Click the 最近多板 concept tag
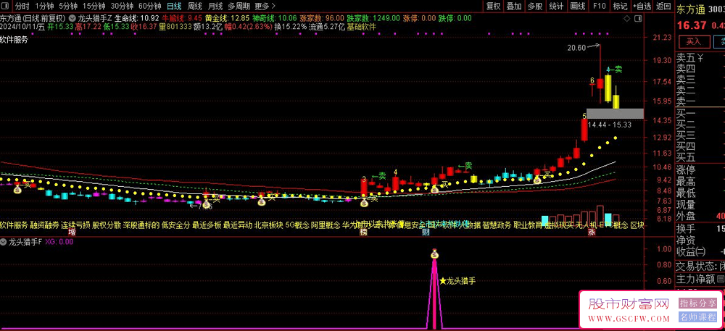The image size is (725, 331). [x=207, y=225]
